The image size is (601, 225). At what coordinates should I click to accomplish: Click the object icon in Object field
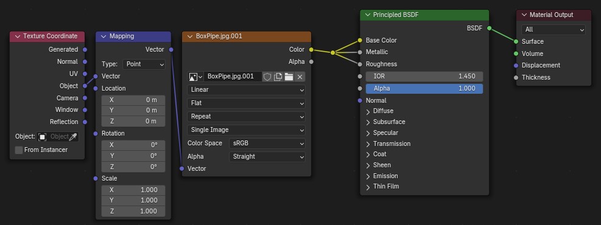click(42, 137)
